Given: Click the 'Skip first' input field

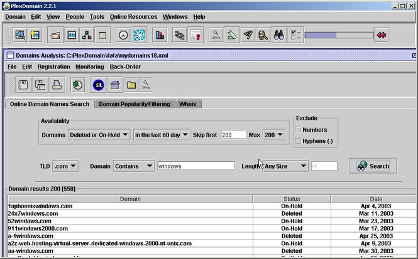Looking at the screenshot, I should 233,135.
